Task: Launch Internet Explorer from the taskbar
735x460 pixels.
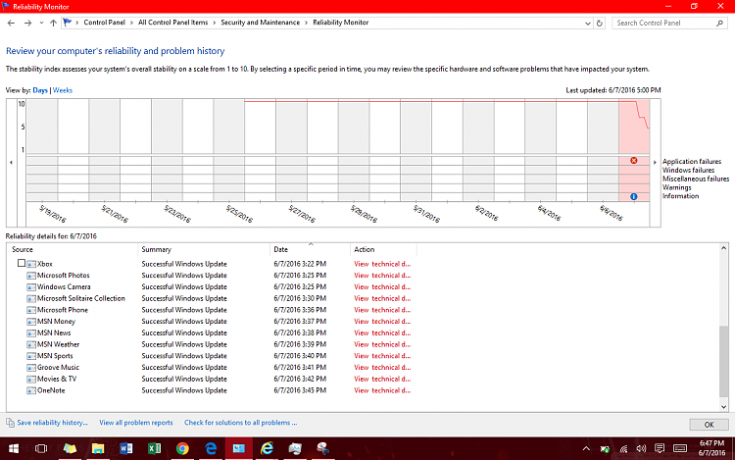Action: (x=267, y=449)
